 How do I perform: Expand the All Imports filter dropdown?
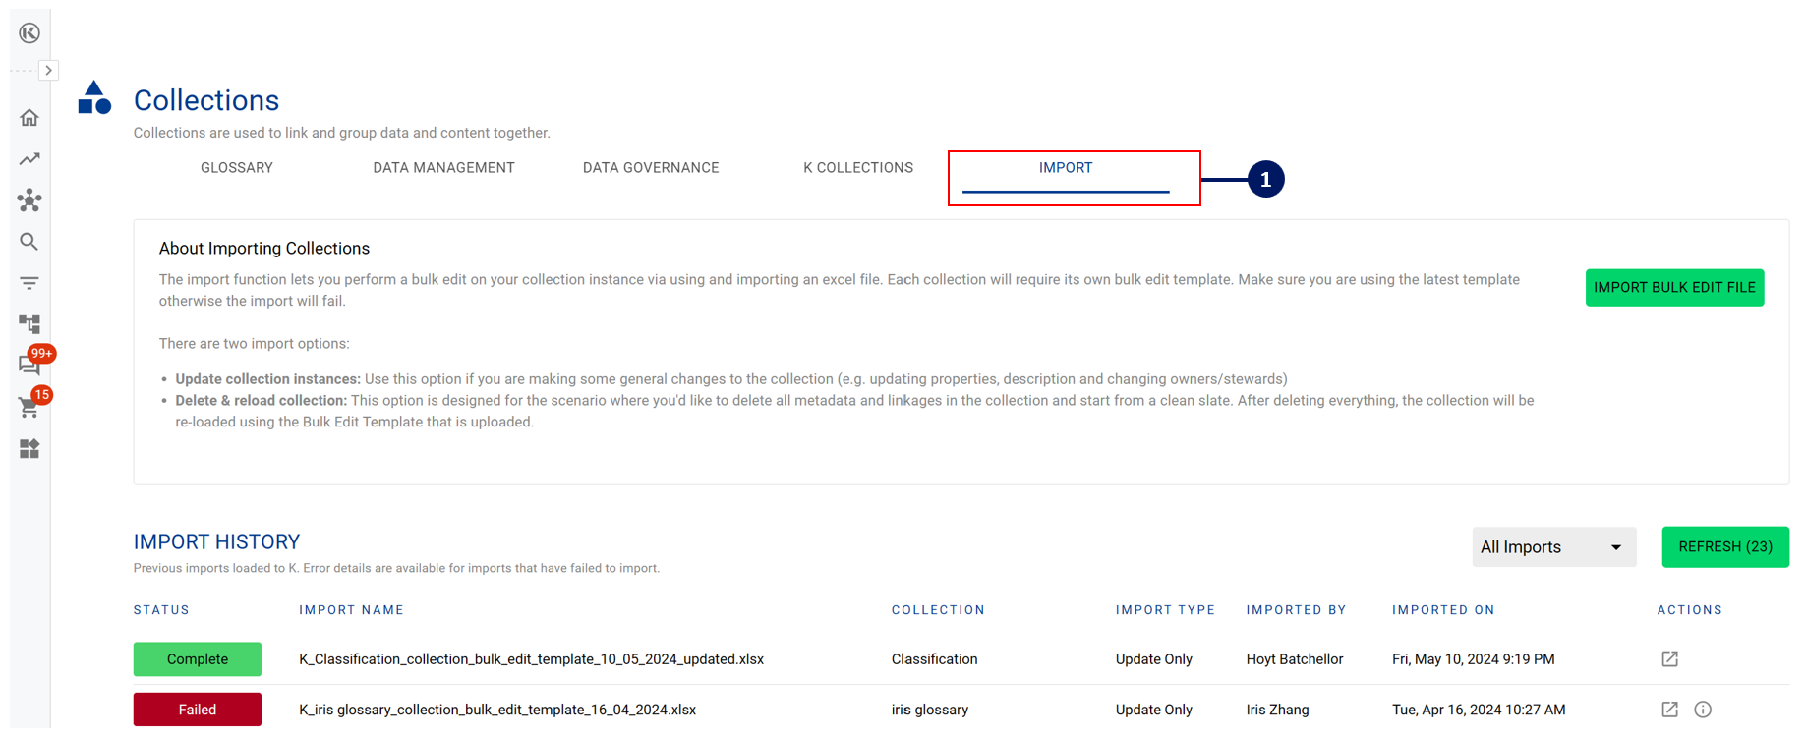click(1552, 547)
